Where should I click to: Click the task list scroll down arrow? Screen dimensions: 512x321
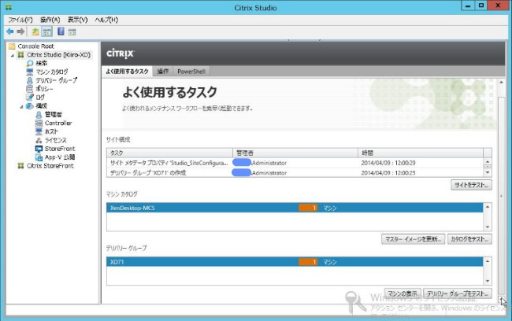[x=488, y=172]
